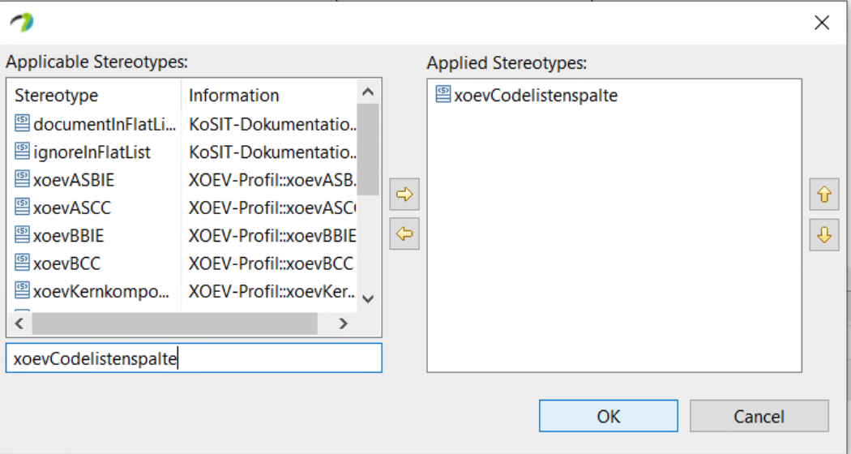Click the icon of applied xoevCodelistenspalte

click(443, 95)
